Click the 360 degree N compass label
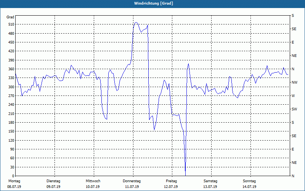 293,69
